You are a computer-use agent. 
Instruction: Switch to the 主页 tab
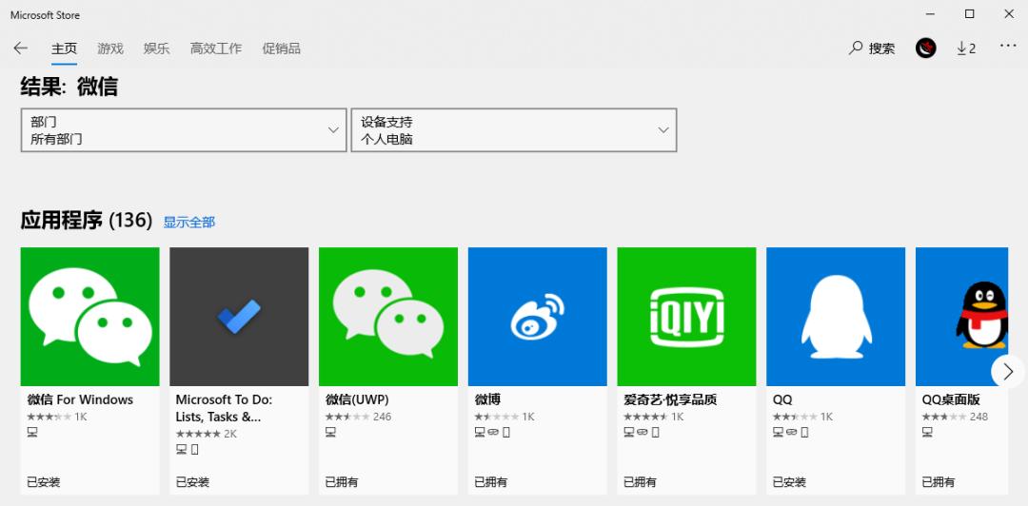coord(65,49)
